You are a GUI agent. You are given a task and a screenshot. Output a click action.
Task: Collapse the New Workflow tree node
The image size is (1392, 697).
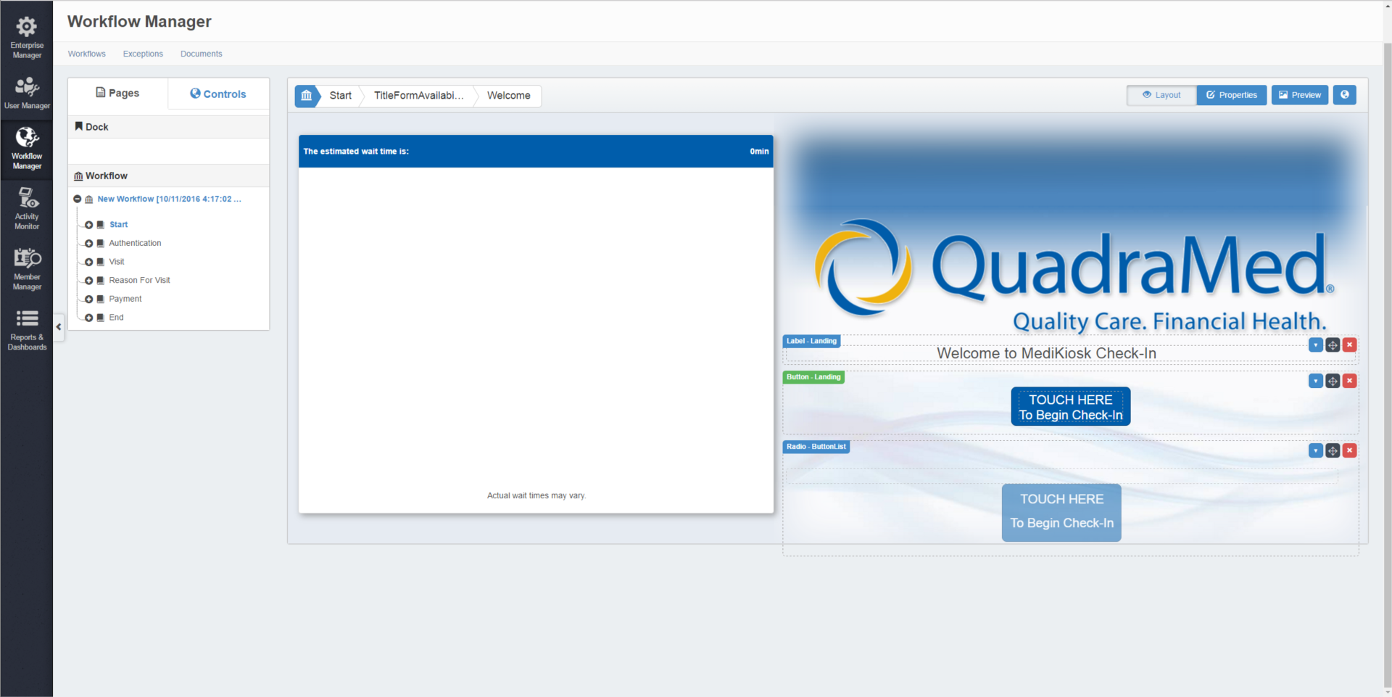click(x=78, y=199)
